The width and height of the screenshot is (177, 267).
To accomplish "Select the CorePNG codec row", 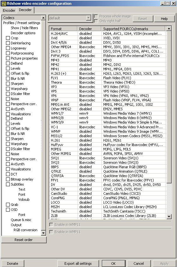I will 108,198.
